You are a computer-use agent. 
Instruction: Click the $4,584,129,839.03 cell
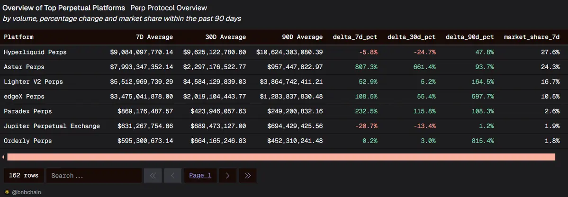tap(215, 82)
